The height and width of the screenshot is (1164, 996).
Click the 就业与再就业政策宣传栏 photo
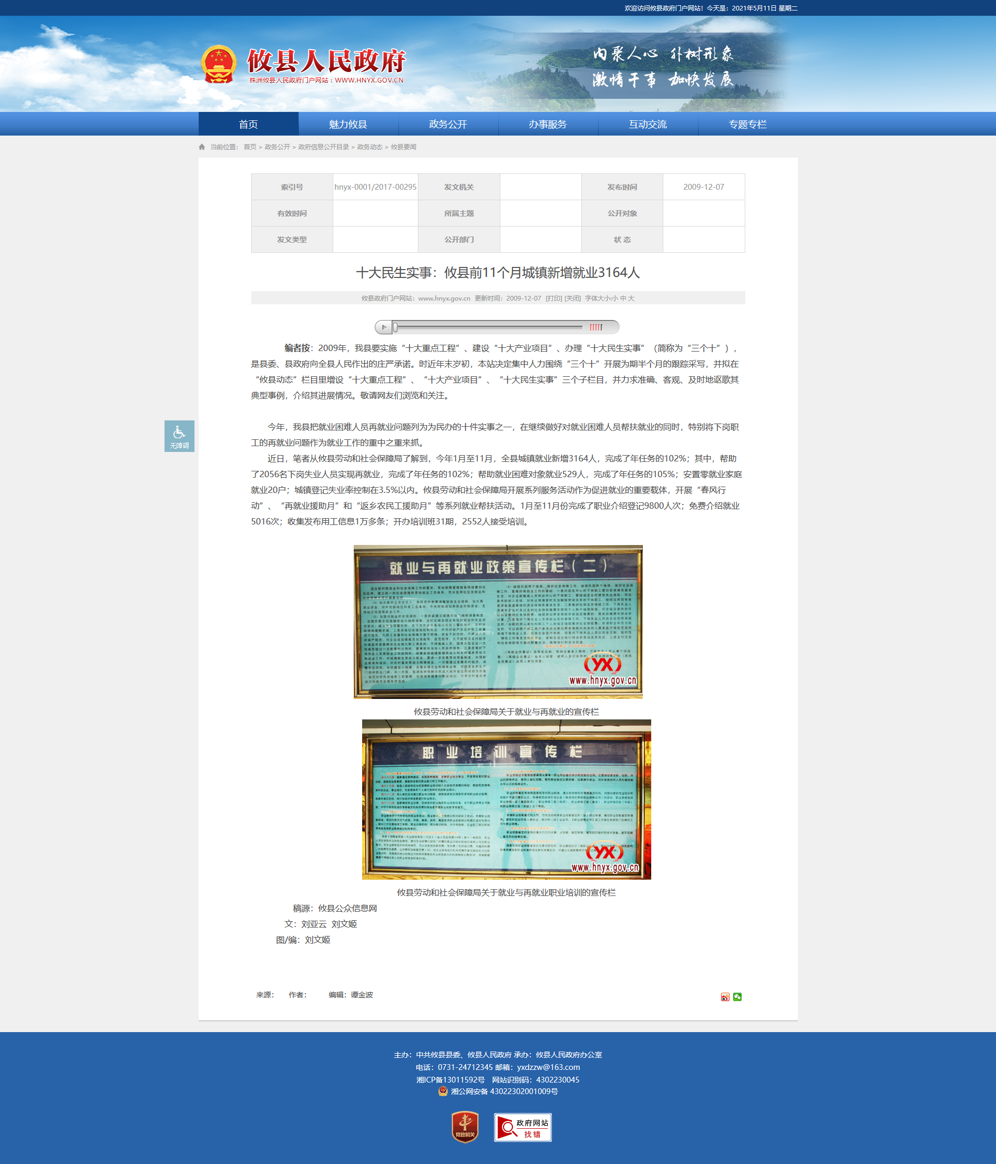[498, 621]
